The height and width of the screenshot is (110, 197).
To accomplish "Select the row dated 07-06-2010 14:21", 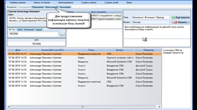I will 84,66.
